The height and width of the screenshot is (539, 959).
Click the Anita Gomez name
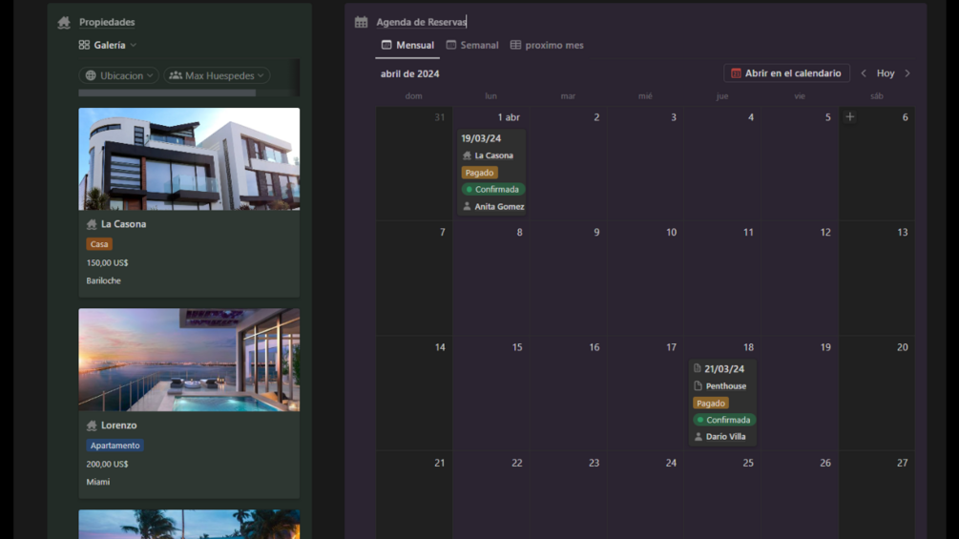pyautogui.click(x=499, y=207)
